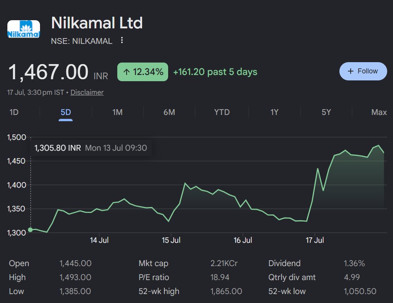Click the Nilkamal company logo
393x303 pixels.
[24, 29]
